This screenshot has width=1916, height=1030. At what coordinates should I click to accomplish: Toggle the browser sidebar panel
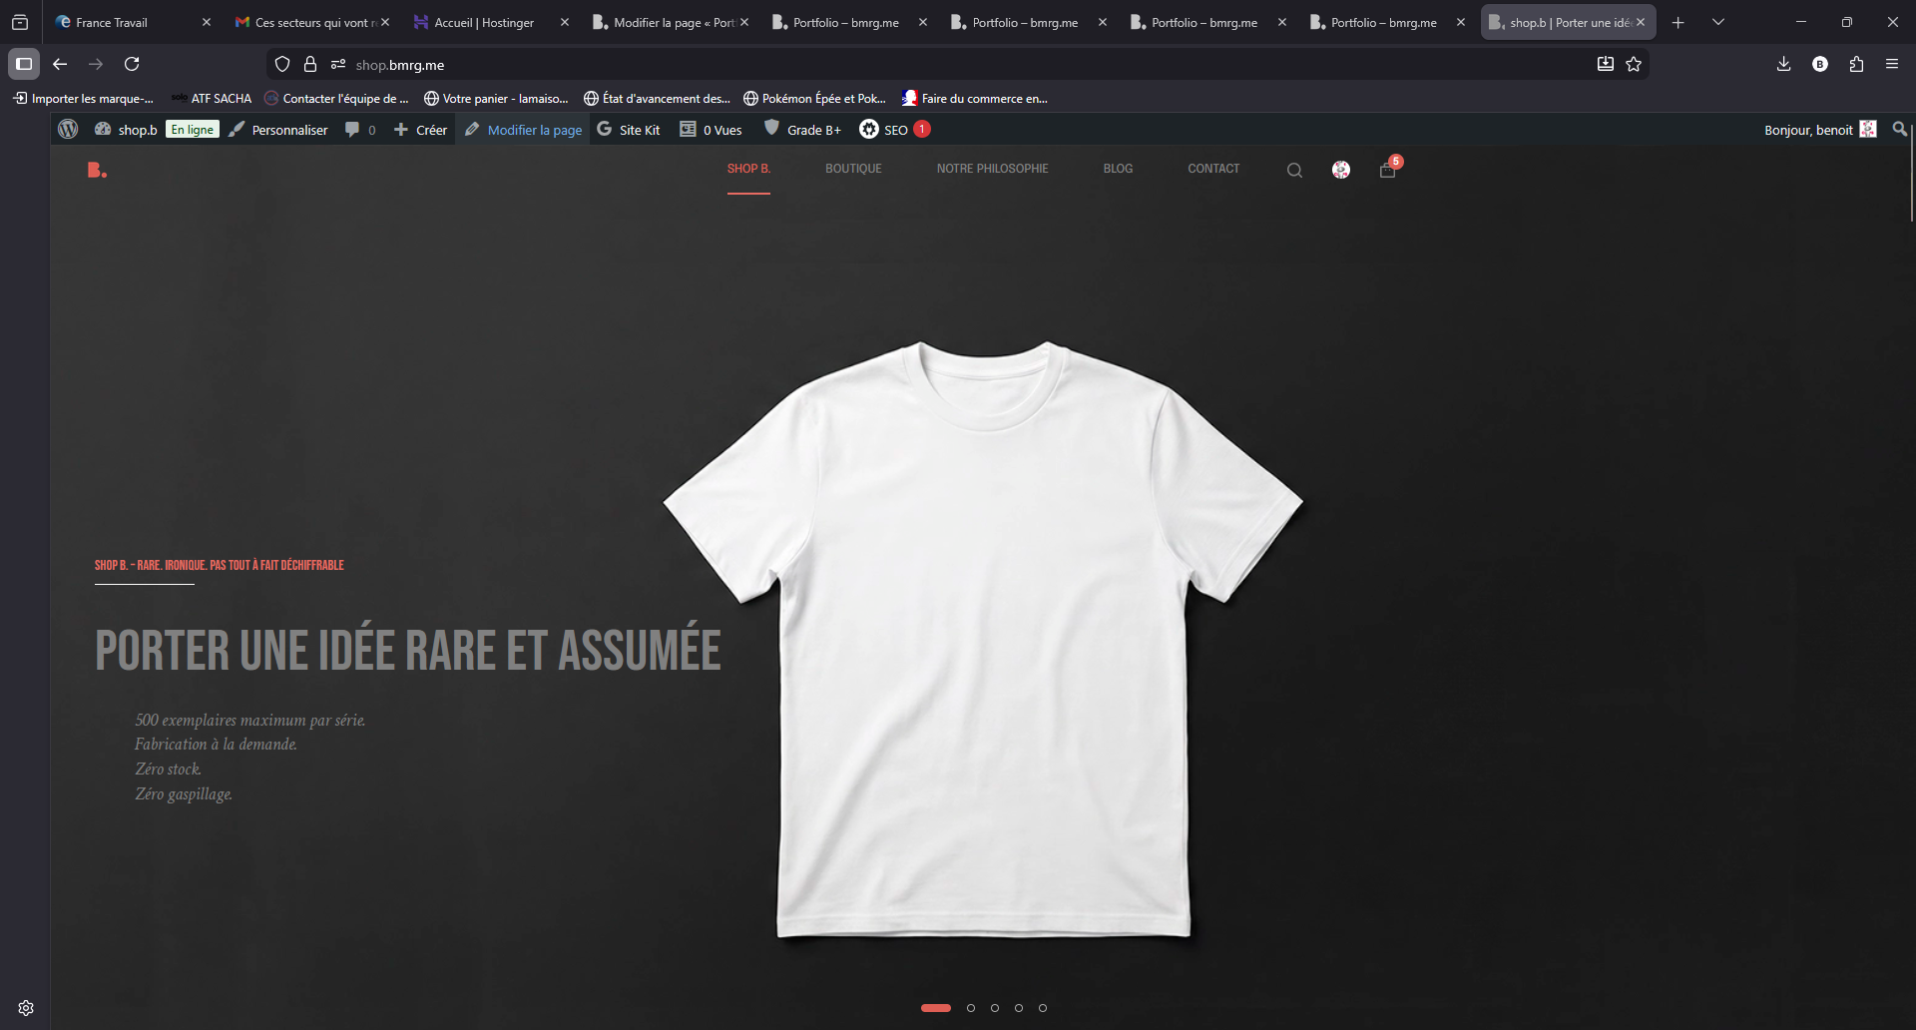pyautogui.click(x=24, y=64)
